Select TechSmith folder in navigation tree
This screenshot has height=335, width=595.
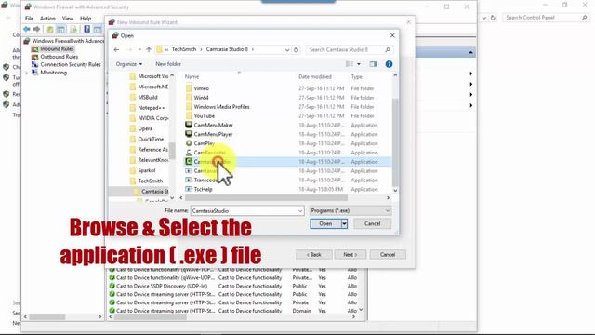click(x=150, y=181)
